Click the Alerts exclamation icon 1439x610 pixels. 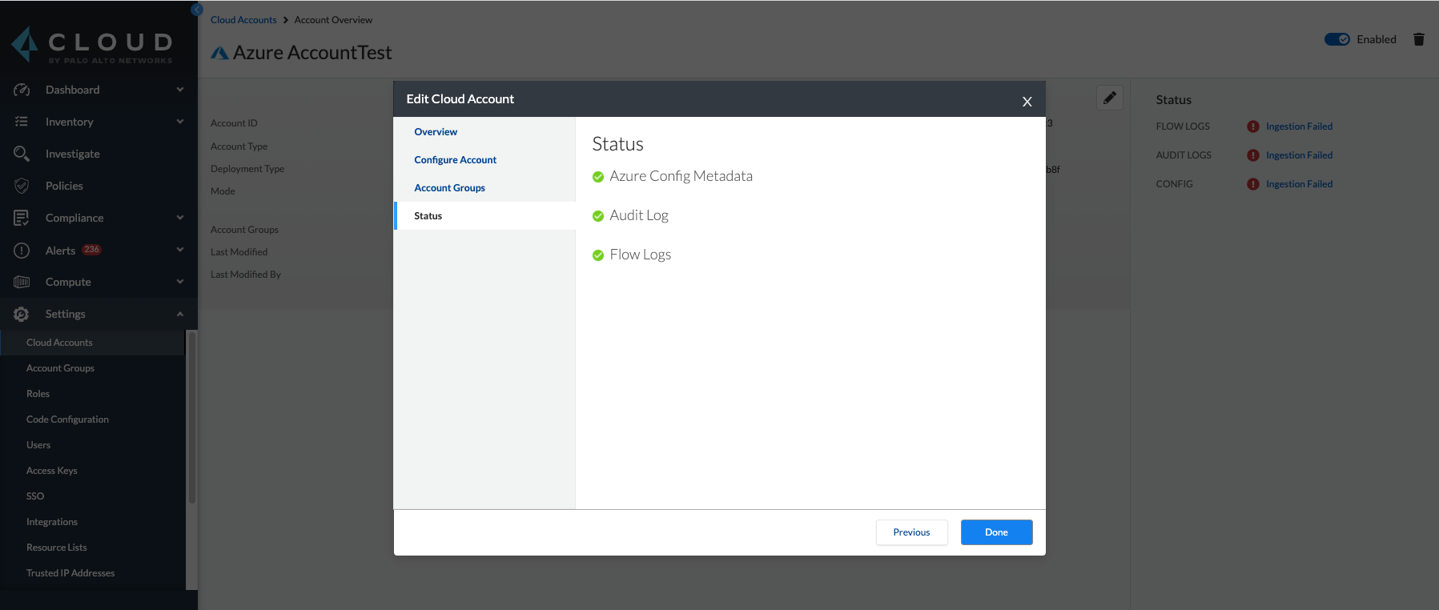point(22,251)
